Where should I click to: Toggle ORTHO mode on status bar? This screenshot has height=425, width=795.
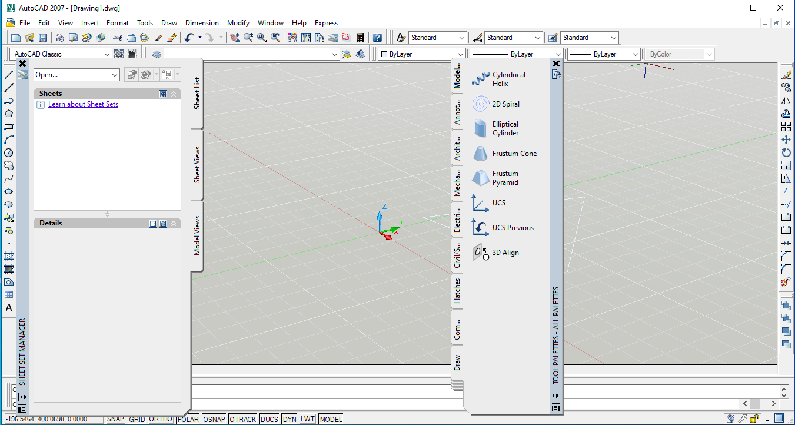coord(160,419)
